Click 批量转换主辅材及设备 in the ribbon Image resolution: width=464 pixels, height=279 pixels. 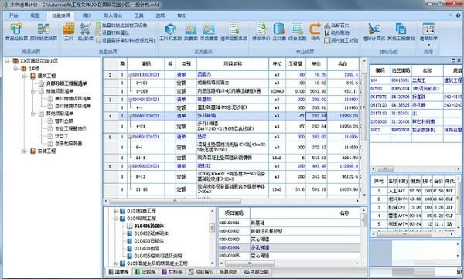click(x=121, y=26)
